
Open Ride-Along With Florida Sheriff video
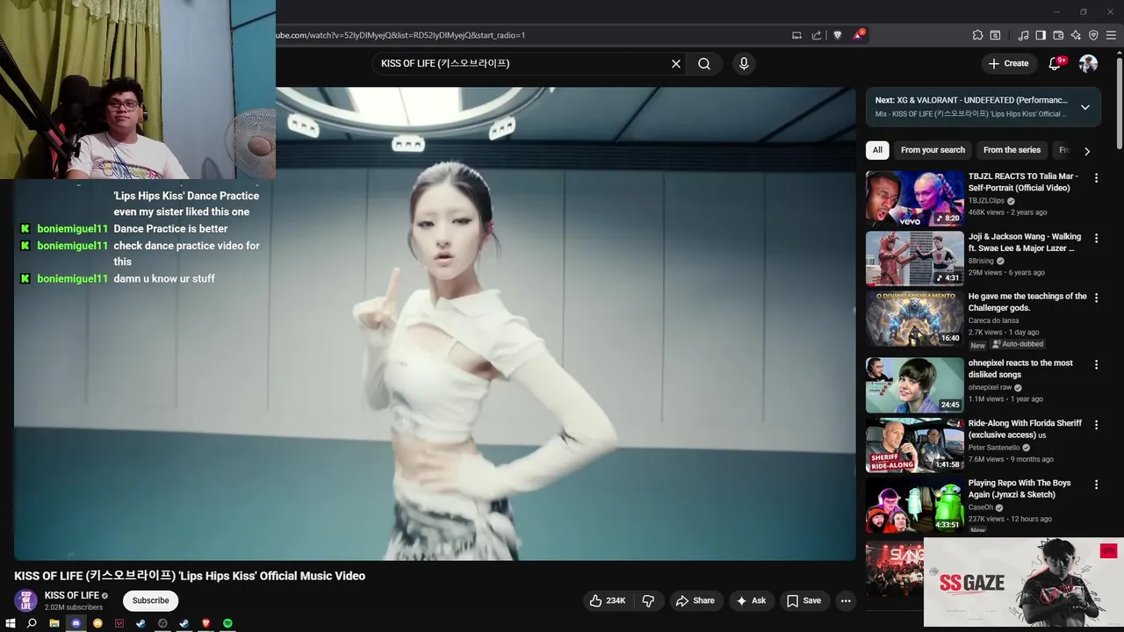coord(1025,429)
